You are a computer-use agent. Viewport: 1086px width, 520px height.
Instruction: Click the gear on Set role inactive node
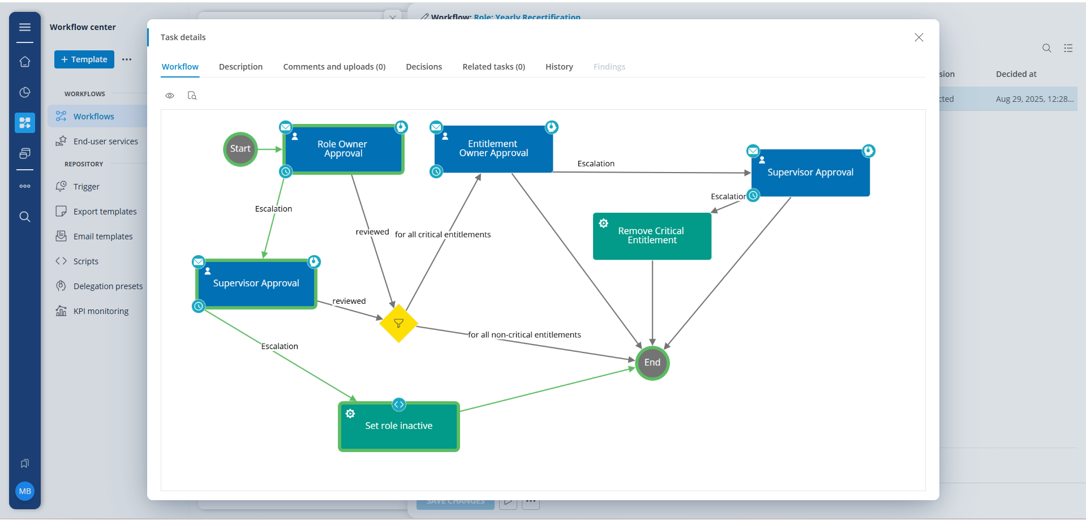pos(350,414)
